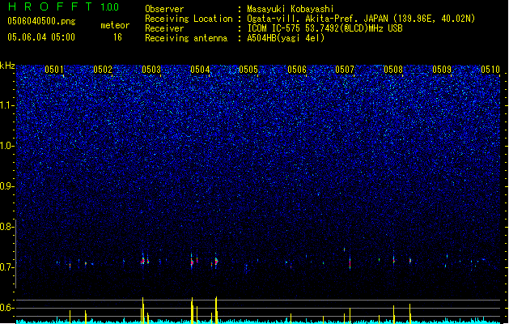Click the 0.7 kHz axis label
The height and width of the screenshot is (324, 509).
pos(7,267)
